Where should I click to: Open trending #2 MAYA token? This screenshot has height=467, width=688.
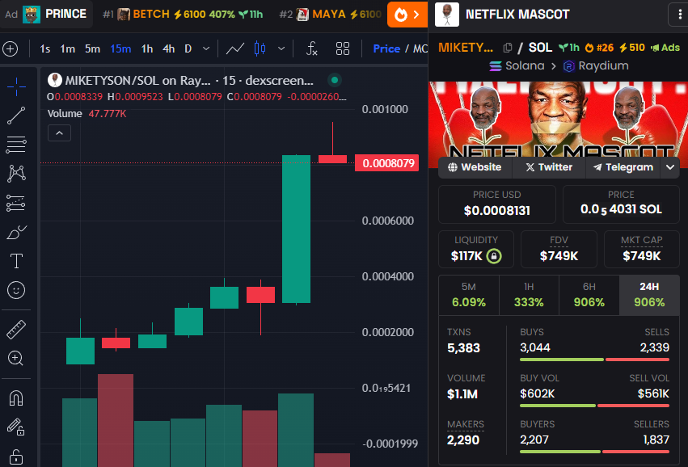[x=331, y=15]
